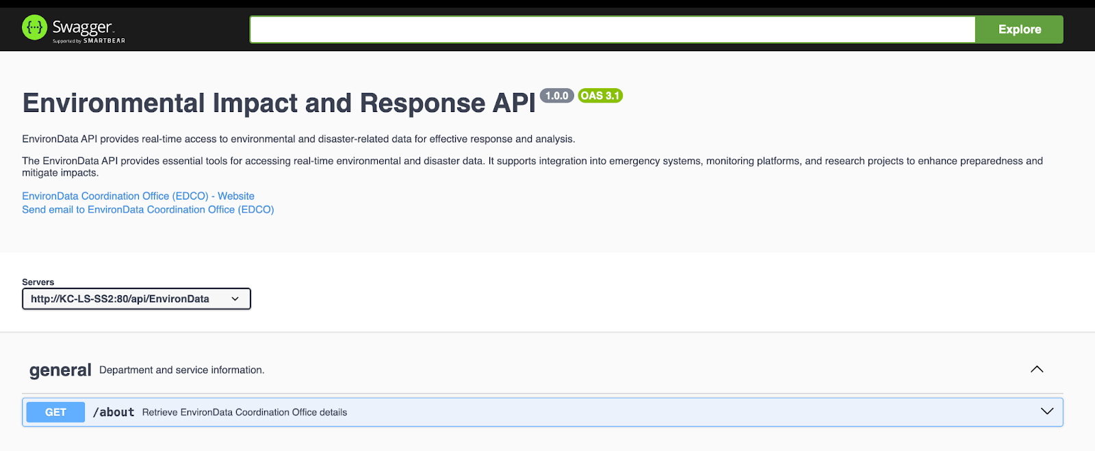Open the Servers dropdown
Image resolution: width=1095 pixels, height=451 pixels.
click(x=136, y=299)
